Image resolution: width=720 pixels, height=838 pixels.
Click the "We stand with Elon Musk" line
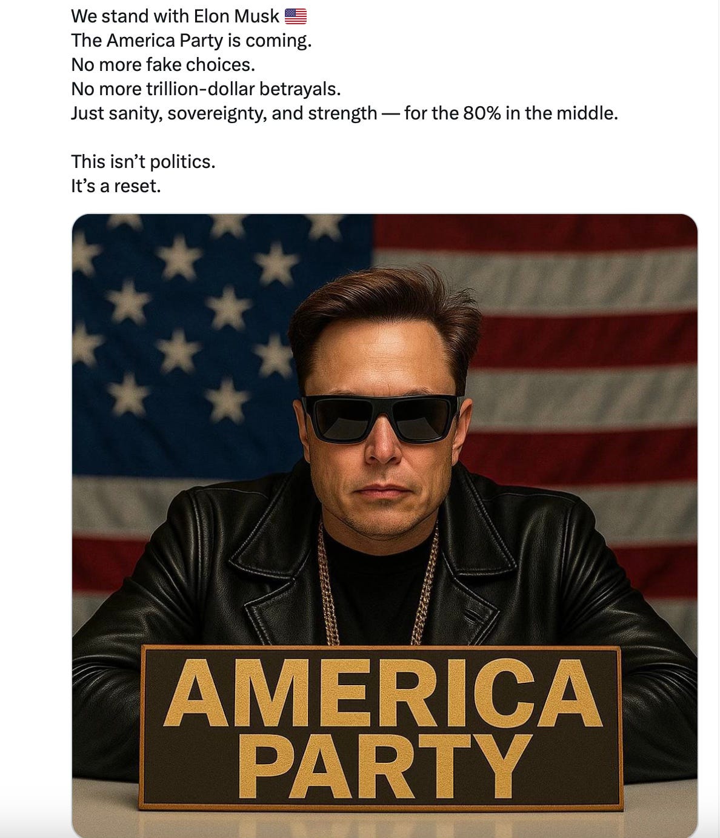175,16
